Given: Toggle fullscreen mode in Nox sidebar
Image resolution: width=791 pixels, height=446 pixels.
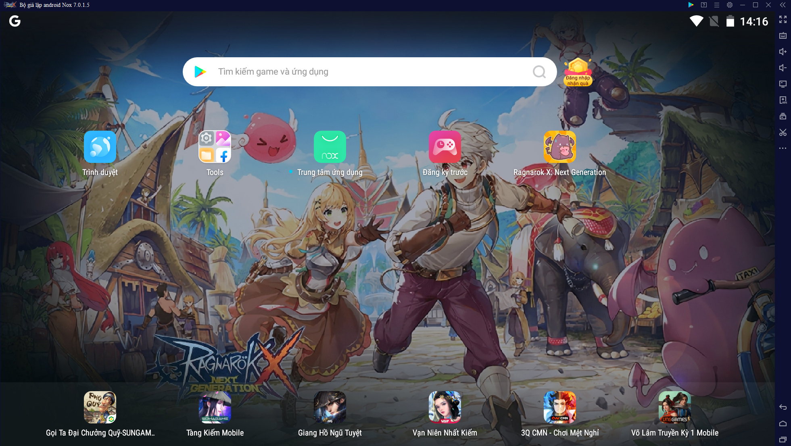Looking at the screenshot, I should pyautogui.click(x=783, y=19).
